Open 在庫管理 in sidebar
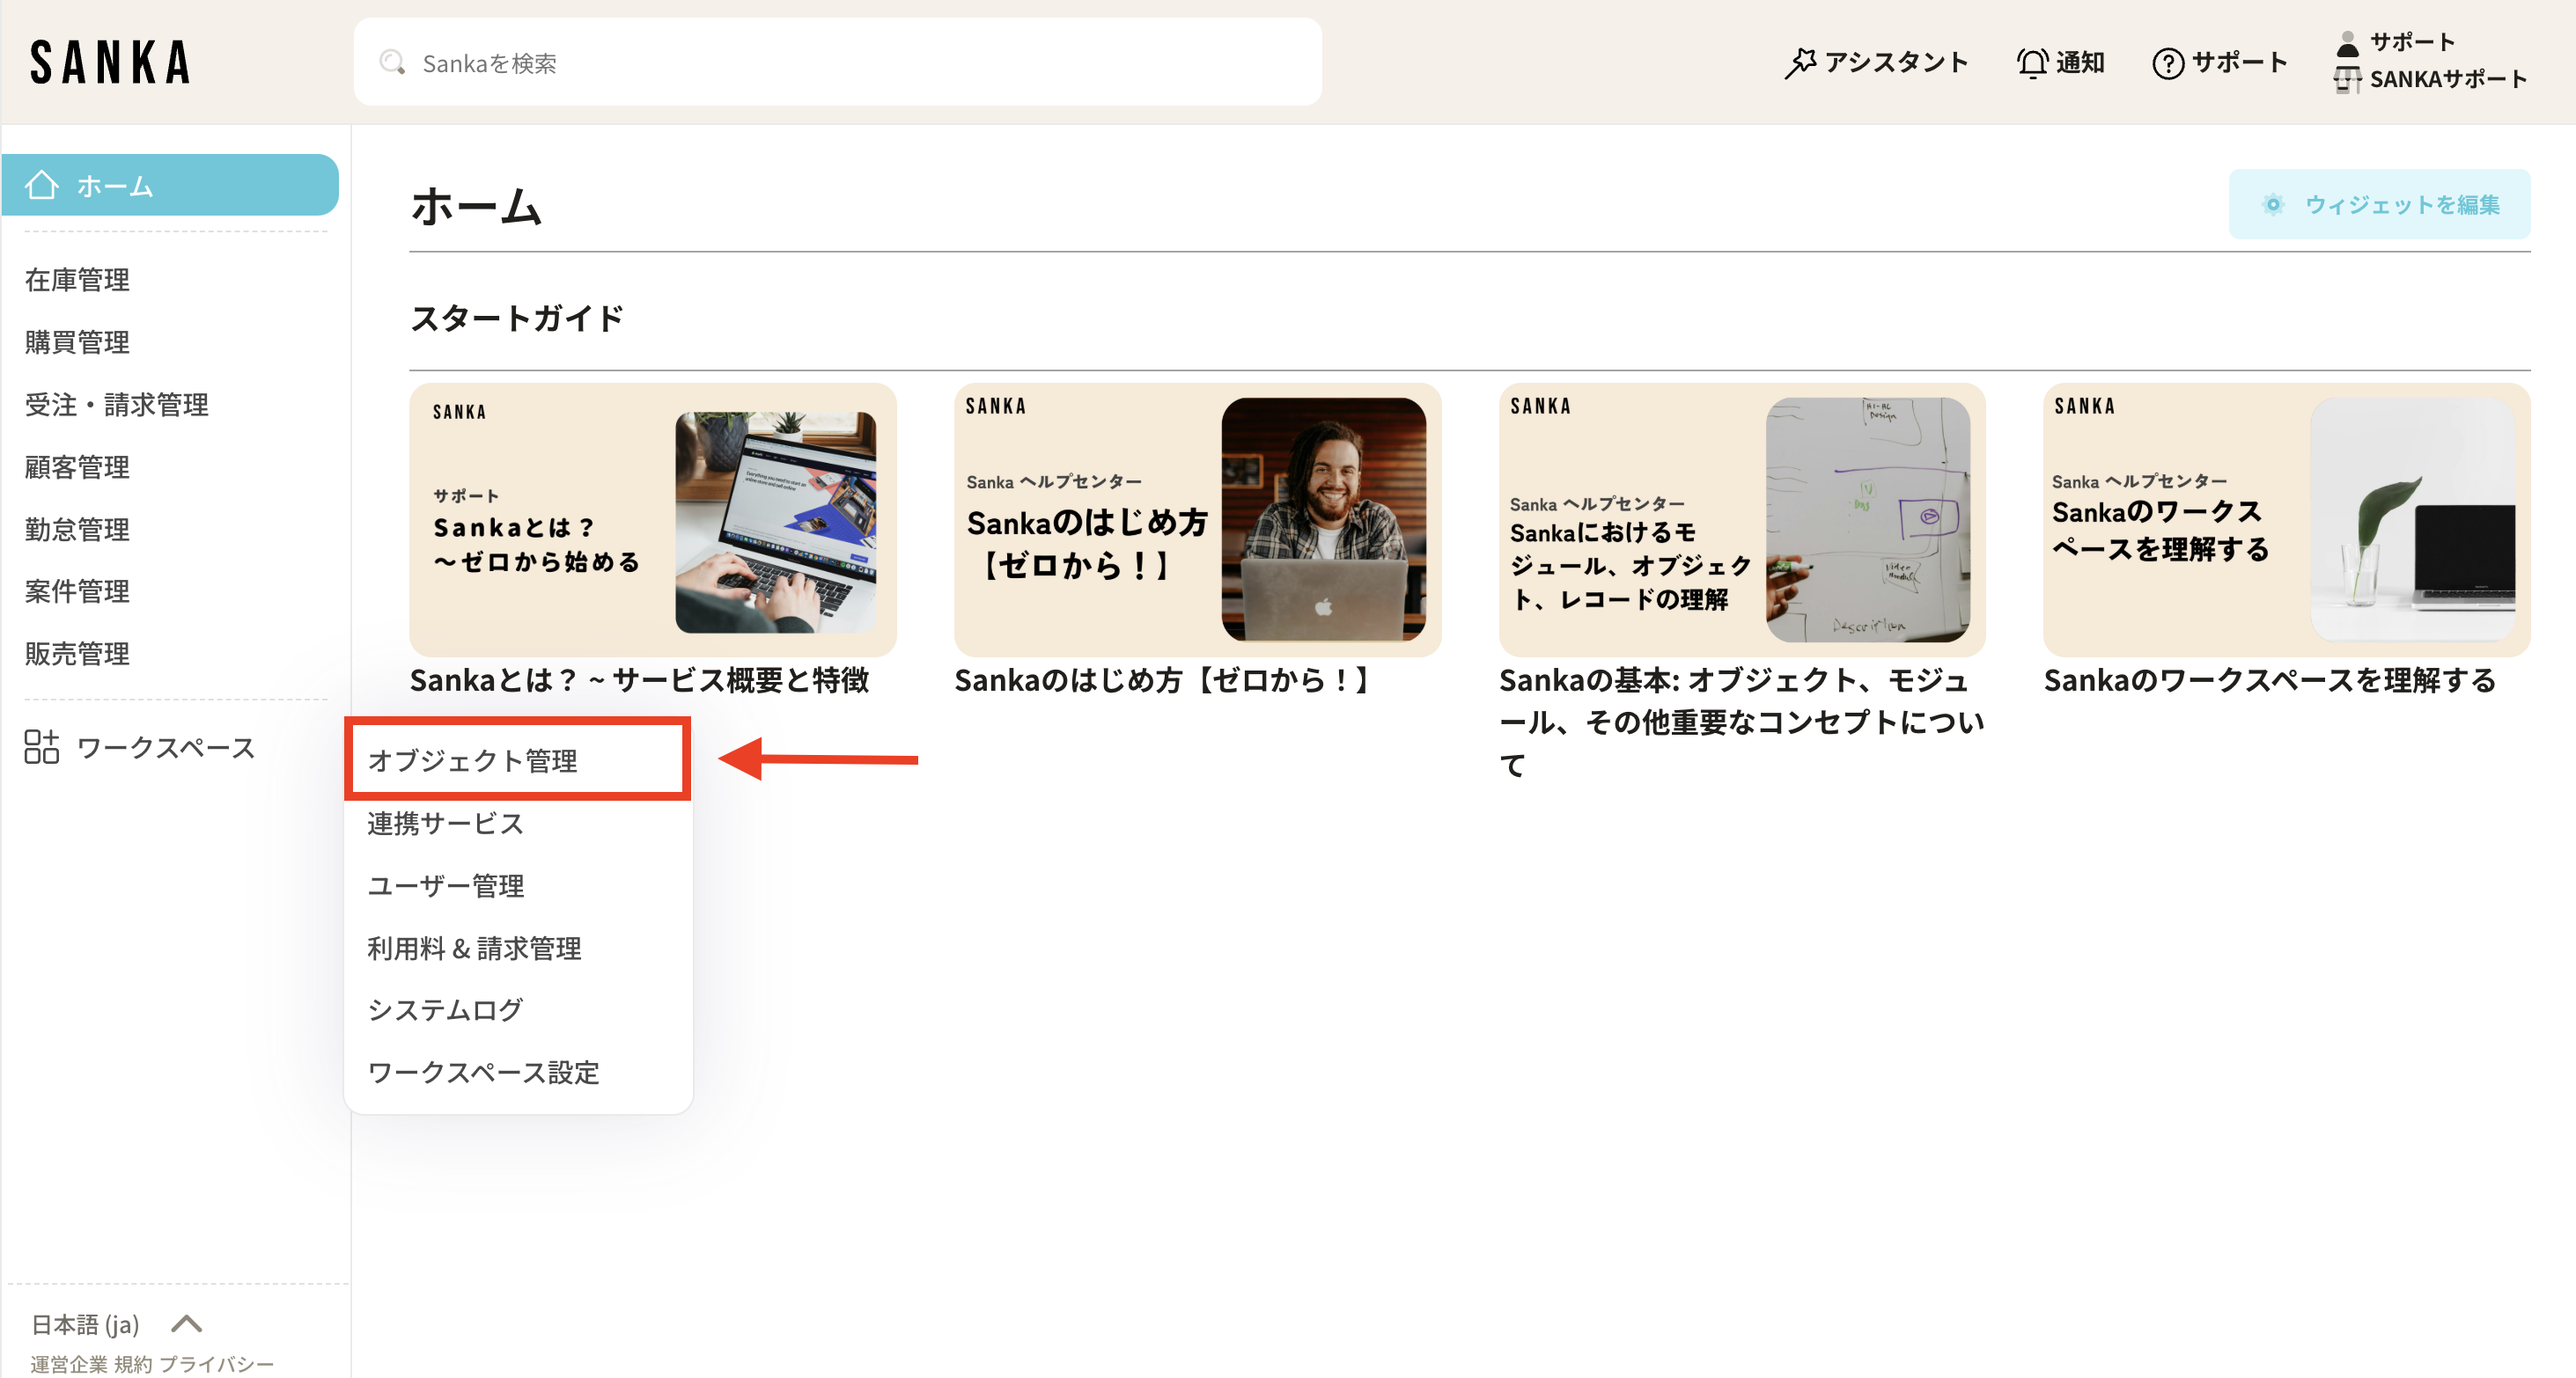Screen dimensions: 2576x1378 77,280
